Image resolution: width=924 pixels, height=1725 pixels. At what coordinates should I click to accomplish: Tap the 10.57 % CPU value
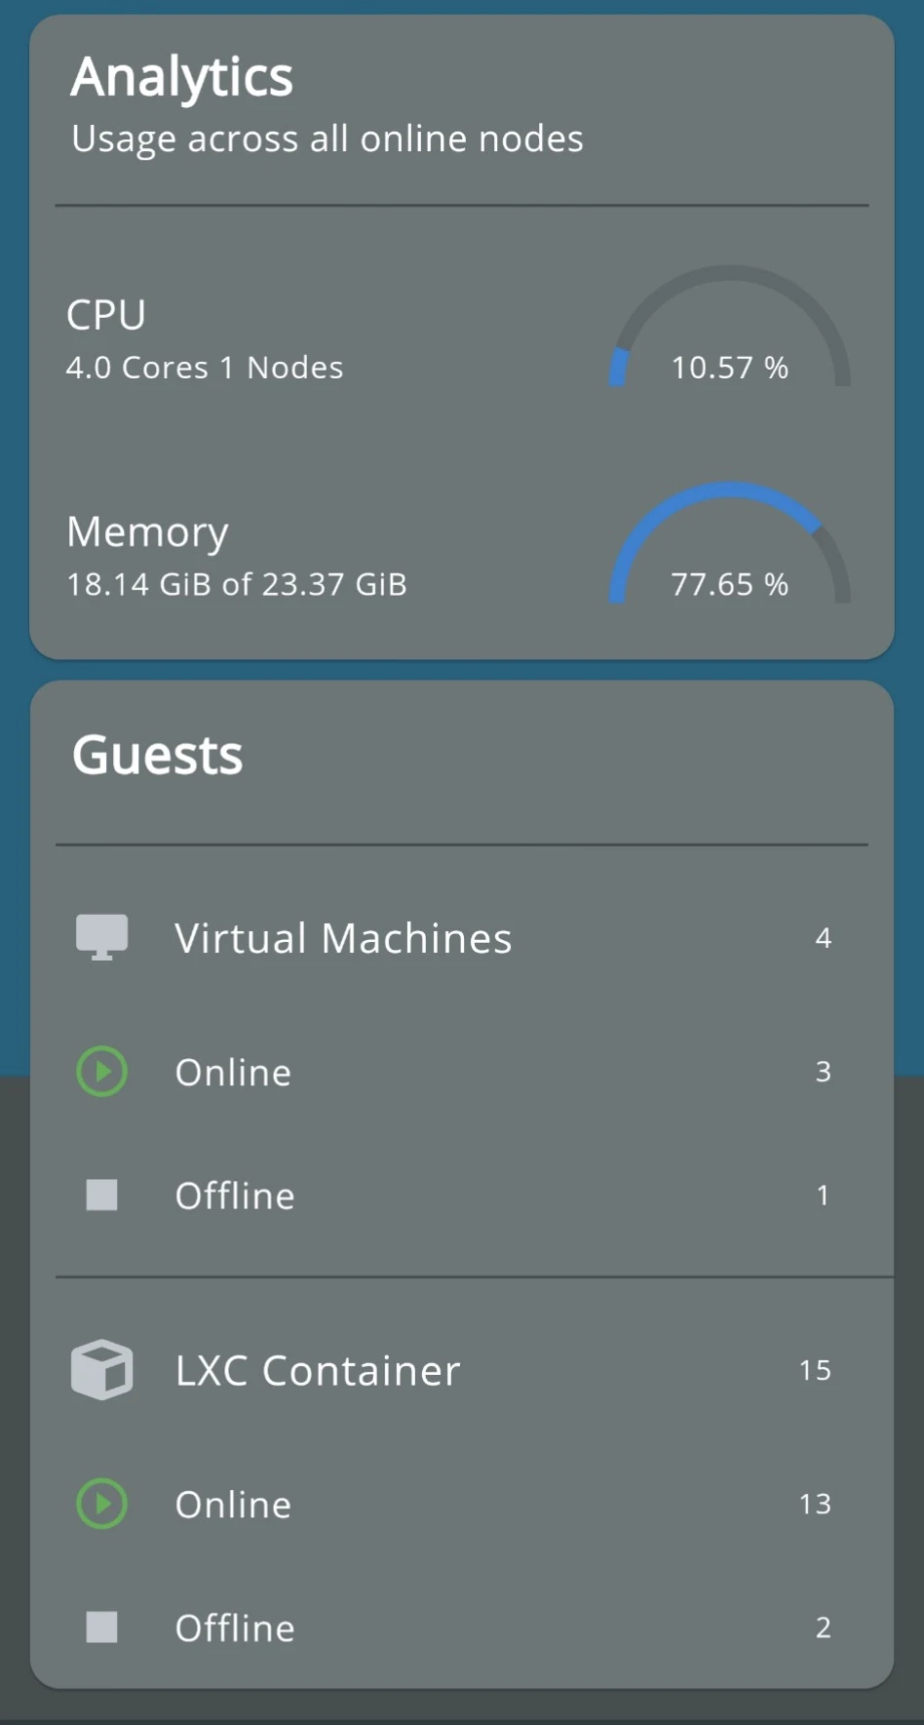click(x=729, y=368)
